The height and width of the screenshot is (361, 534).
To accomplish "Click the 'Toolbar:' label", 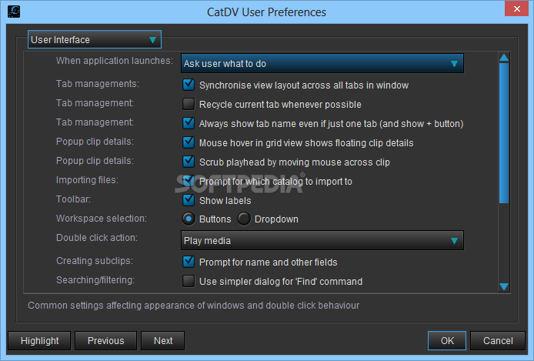I will pos(73,199).
